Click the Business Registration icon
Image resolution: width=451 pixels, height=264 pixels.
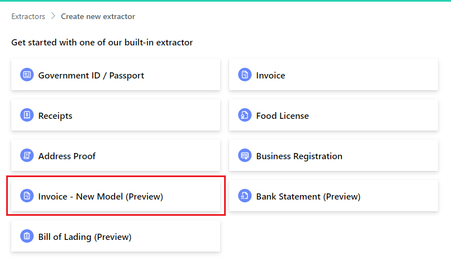click(x=245, y=156)
